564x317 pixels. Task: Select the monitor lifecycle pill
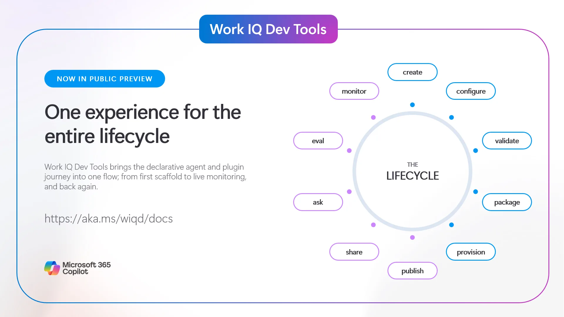tap(354, 91)
